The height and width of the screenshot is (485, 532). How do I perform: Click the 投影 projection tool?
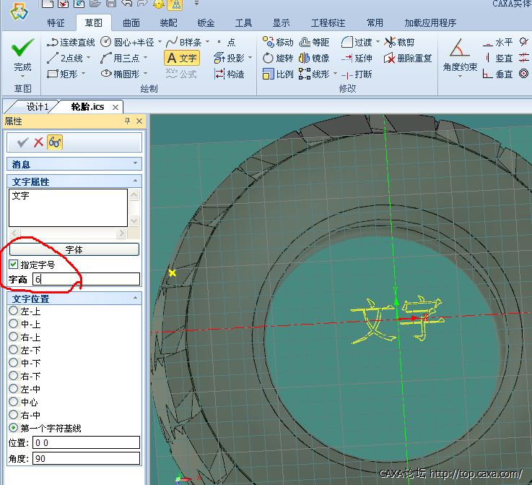click(x=230, y=58)
